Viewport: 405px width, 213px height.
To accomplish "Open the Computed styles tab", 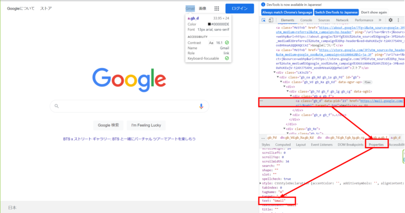I will 283,144.
